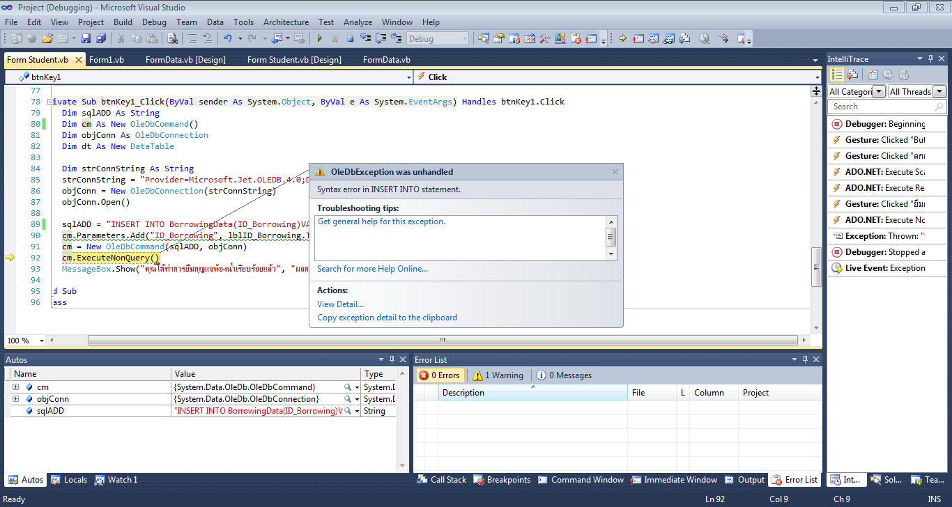Open the All Threads dropdown in IntelliTrace
Viewport: 952px width, 507px height.
(x=939, y=92)
